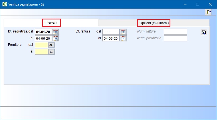Open calendar for Dt. fattura dal date
217x120 pixels.
click(x=123, y=32)
